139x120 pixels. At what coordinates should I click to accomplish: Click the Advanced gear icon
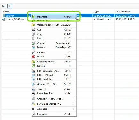33,109
